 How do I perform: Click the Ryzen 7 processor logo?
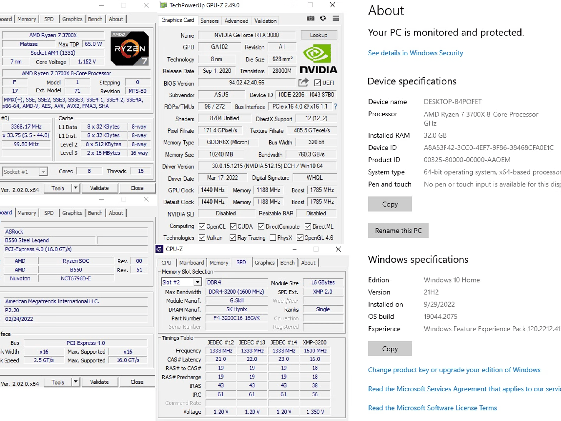tap(130, 49)
